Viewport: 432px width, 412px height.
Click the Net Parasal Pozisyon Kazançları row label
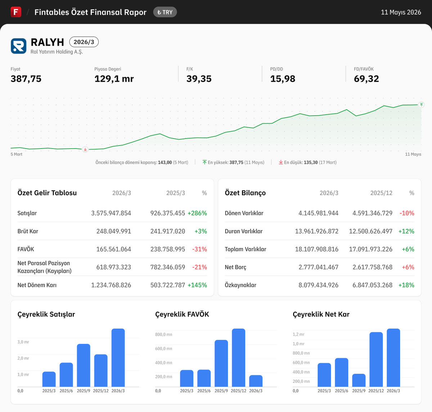45,267
